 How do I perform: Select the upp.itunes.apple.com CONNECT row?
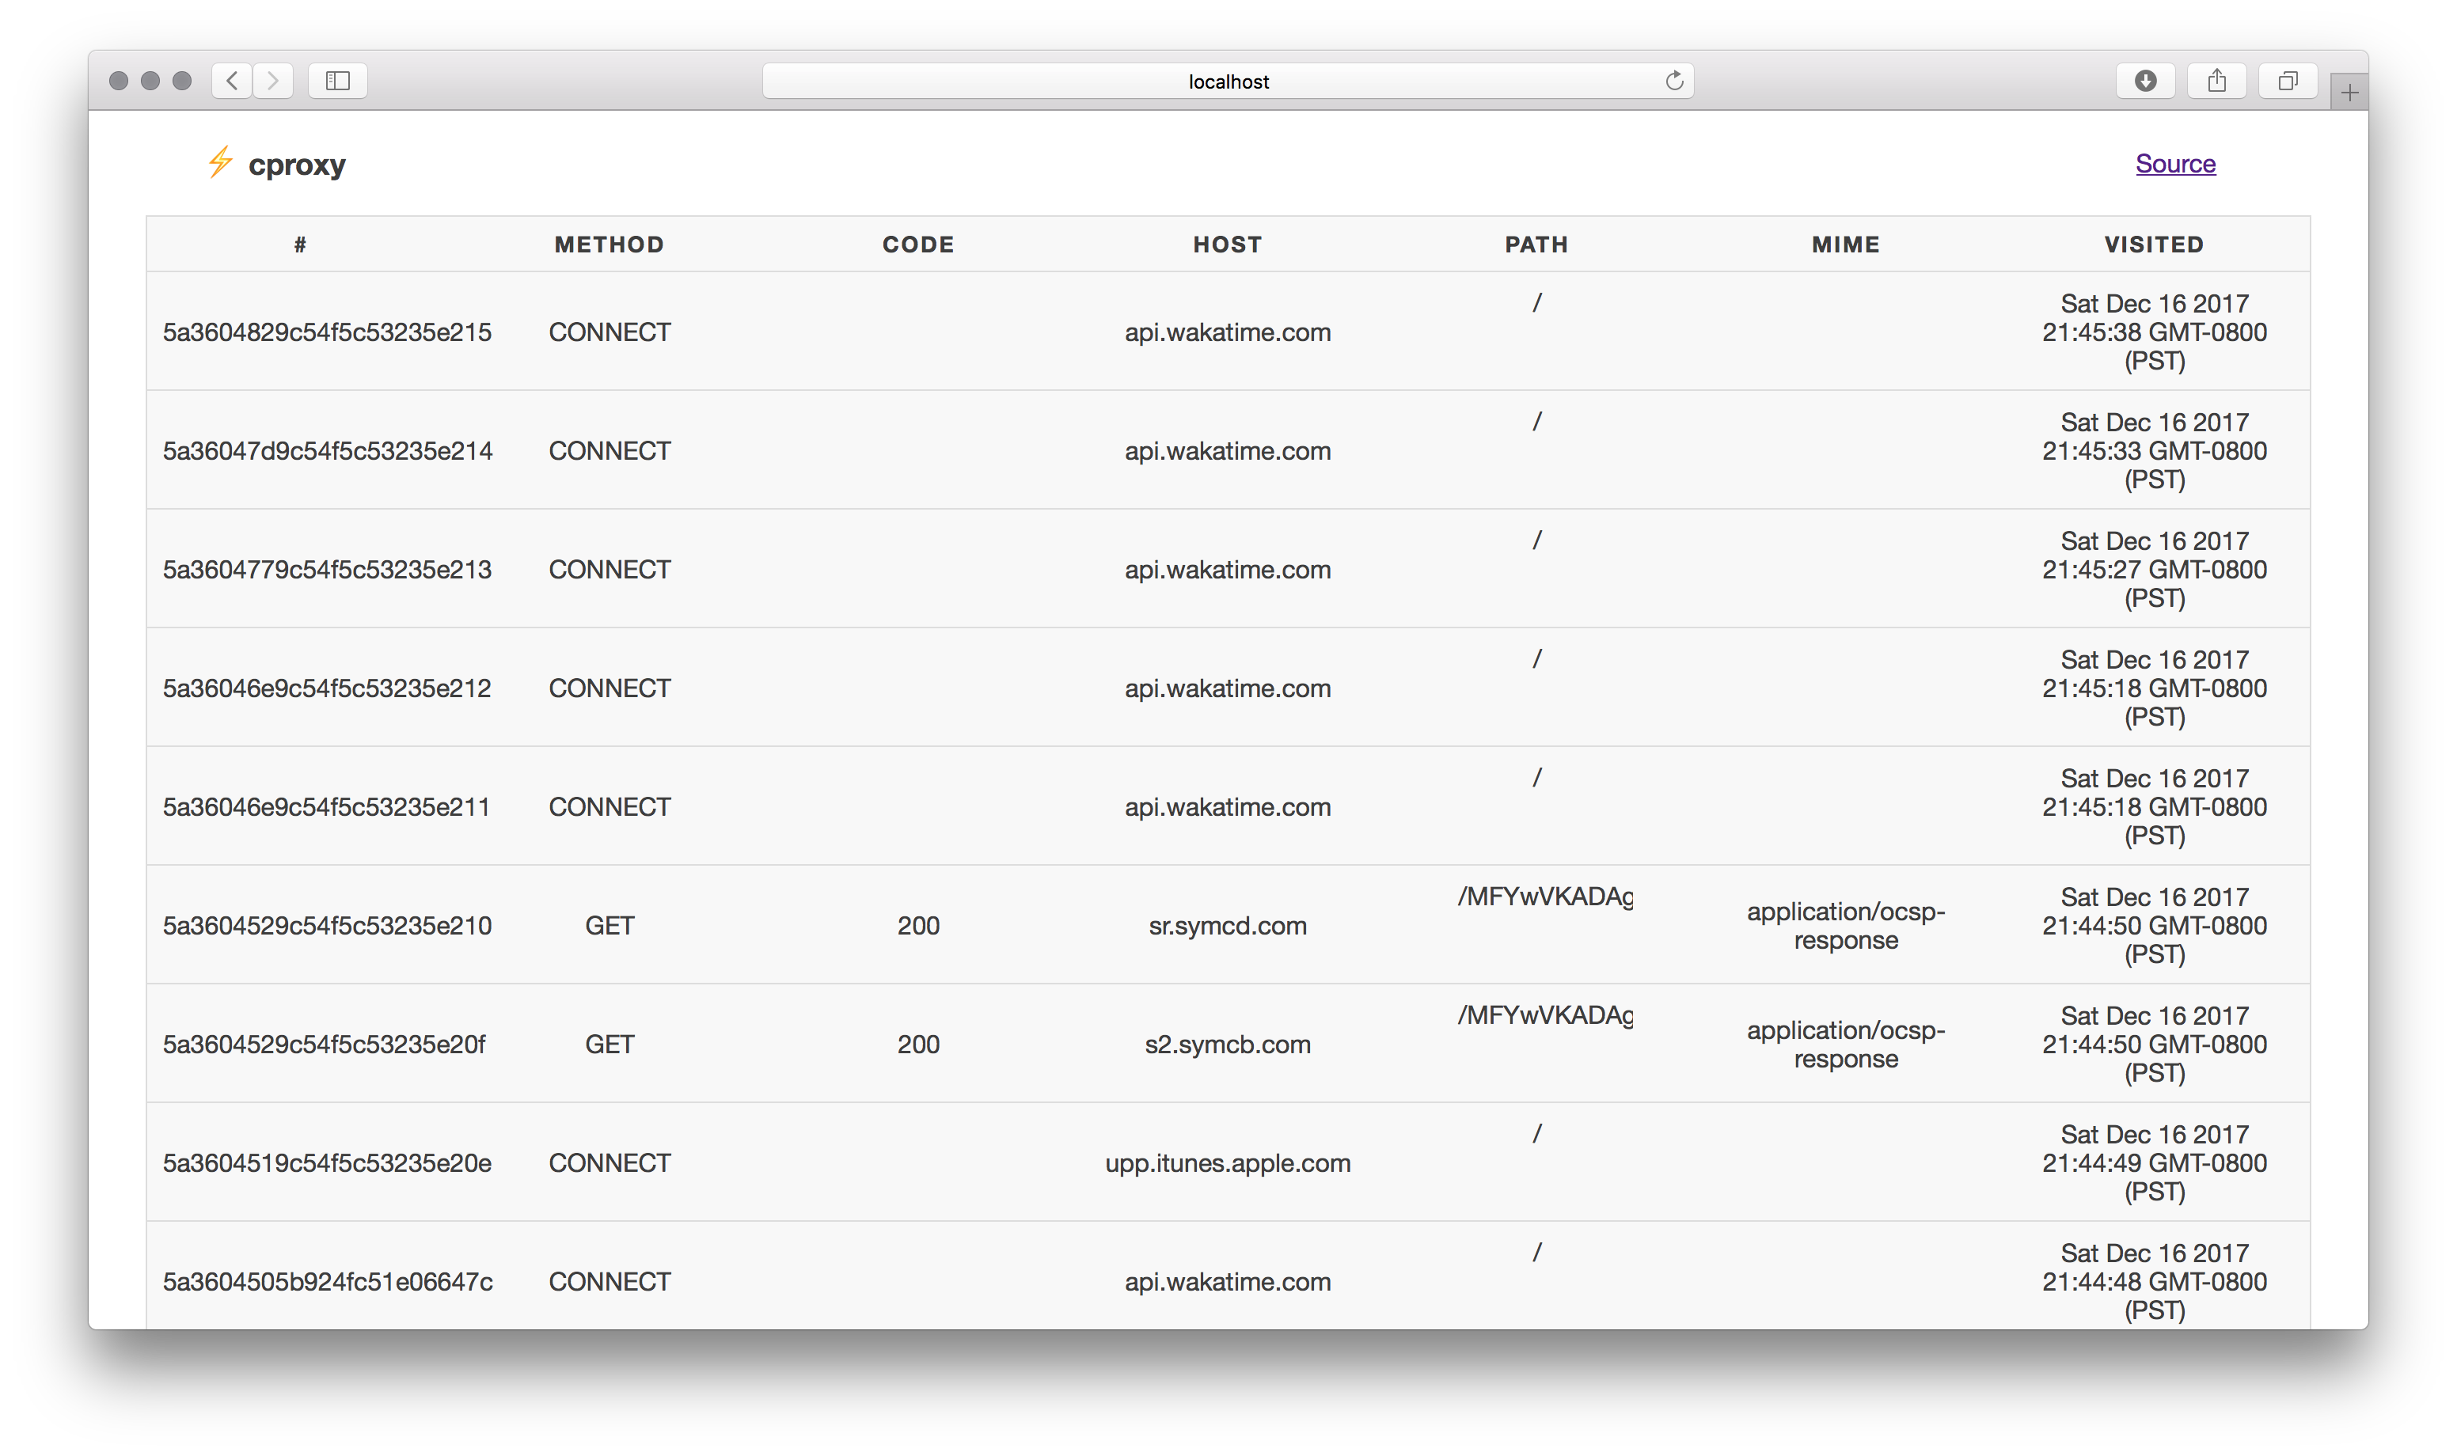(1227, 1162)
